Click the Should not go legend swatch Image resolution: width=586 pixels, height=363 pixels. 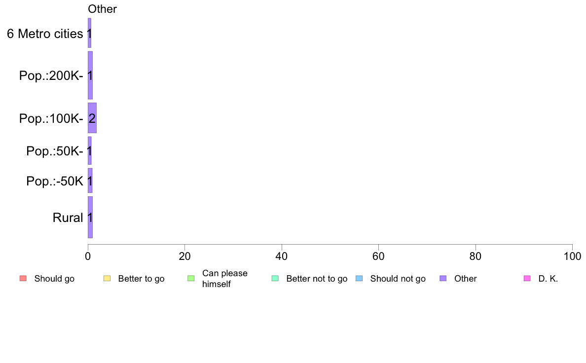tap(359, 279)
